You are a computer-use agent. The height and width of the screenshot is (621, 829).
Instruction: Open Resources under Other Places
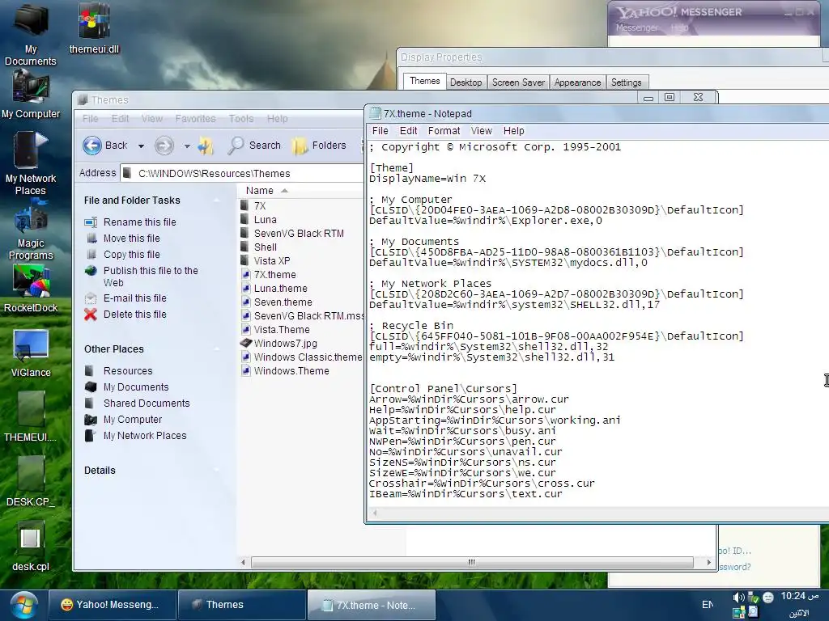[x=128, y=371]
